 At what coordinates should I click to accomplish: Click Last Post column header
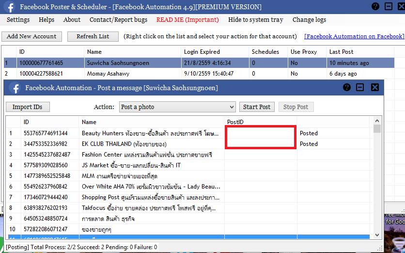pyautogui.click(x=360, y=52)
